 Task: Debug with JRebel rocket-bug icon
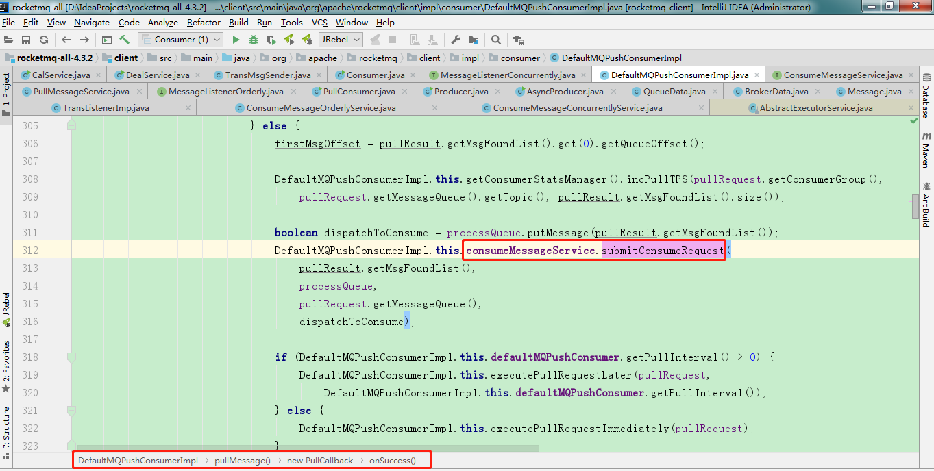click(307, 40)
